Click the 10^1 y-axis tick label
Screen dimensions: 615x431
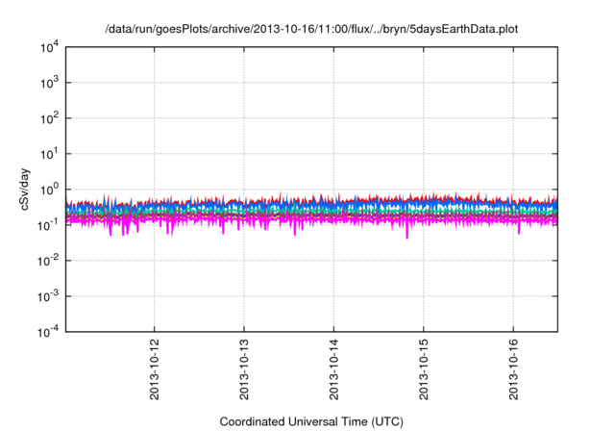(50, 154)
